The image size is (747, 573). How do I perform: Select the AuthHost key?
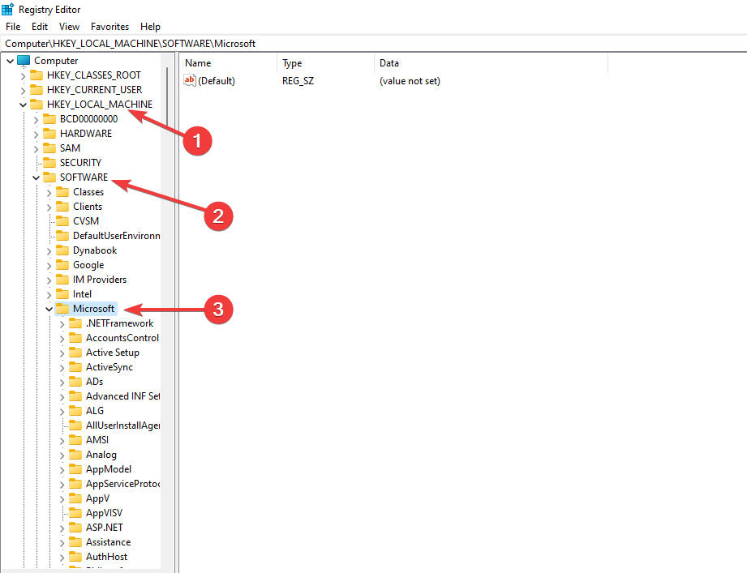(107, 556)
